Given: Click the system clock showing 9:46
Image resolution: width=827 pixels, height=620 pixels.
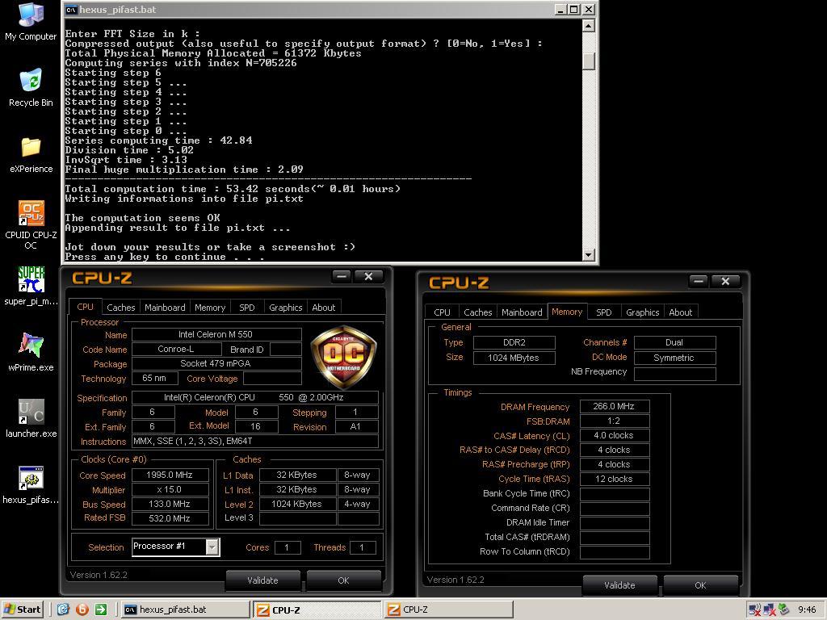Looking at the screenshot, I should coord(807,610).
